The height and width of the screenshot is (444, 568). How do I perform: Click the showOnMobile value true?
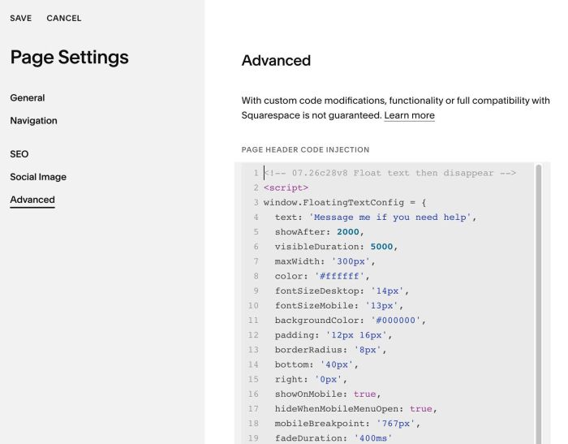(365, 394)
